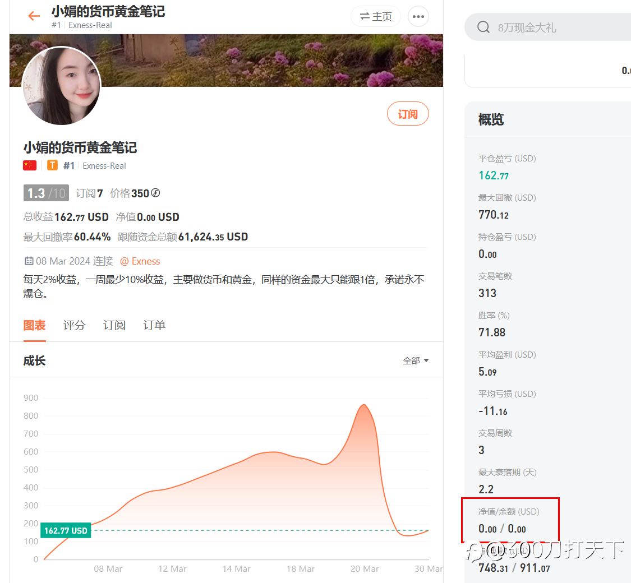631x583 pixels.
Task: Expand the 全部 time range dropdown
Action: pos(416,360)
